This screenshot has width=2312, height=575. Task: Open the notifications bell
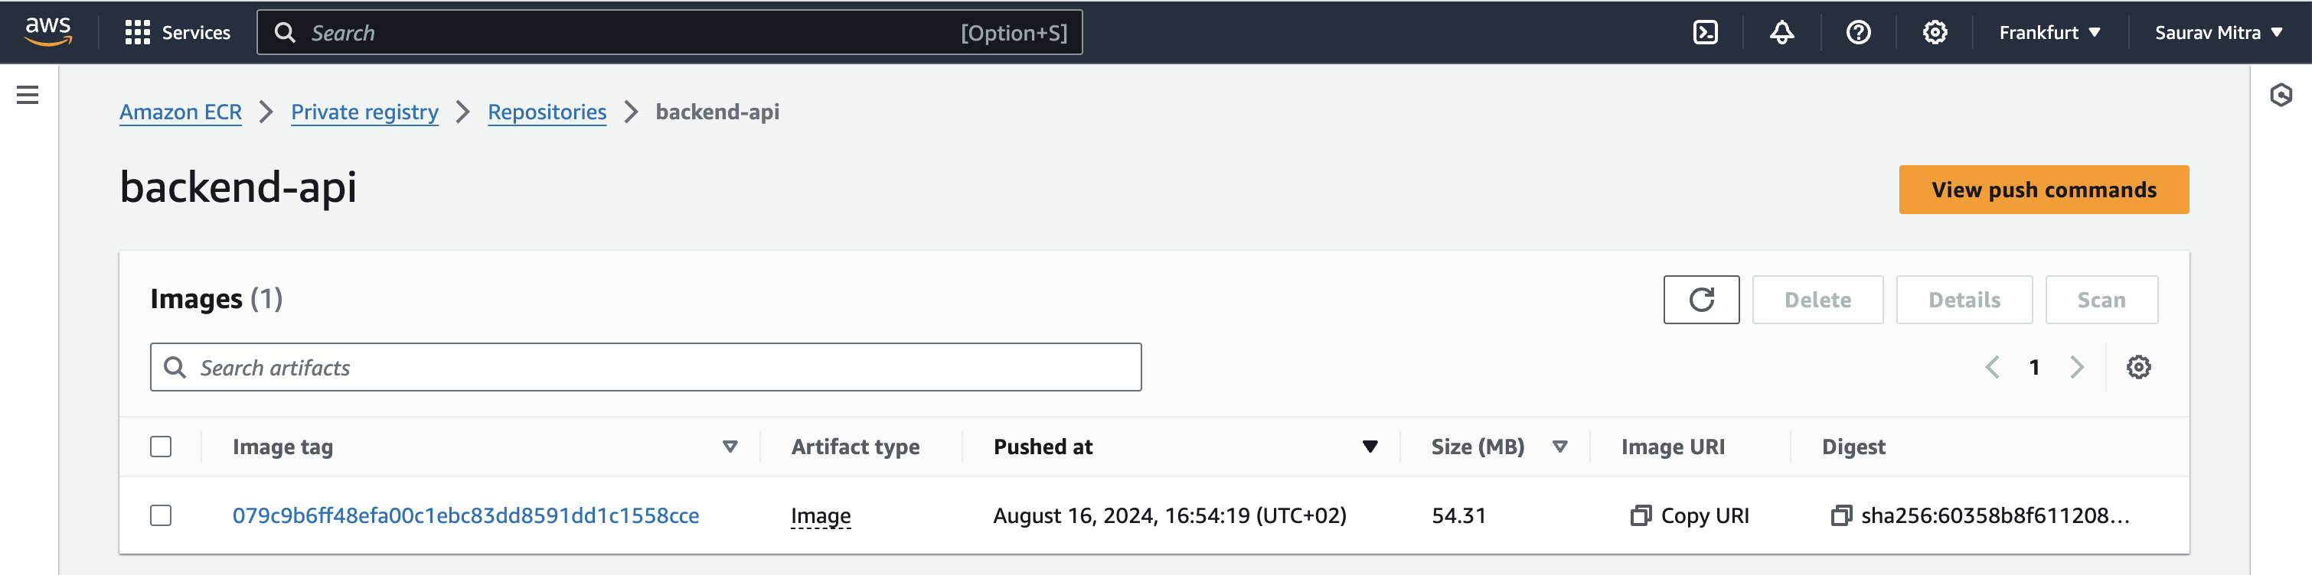tap(1781, 32)
